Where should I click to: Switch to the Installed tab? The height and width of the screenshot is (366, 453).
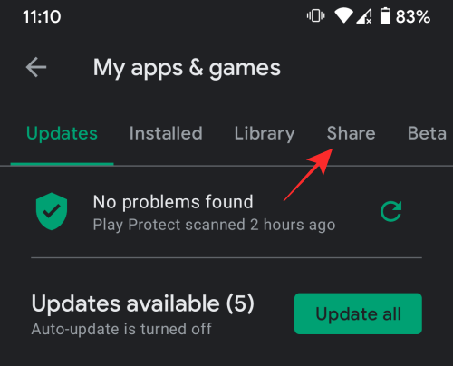[166, 133]
